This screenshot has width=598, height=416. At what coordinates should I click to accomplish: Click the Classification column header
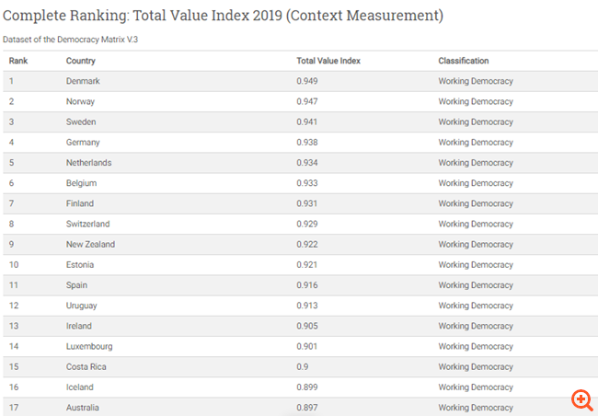tap(463, 61)
